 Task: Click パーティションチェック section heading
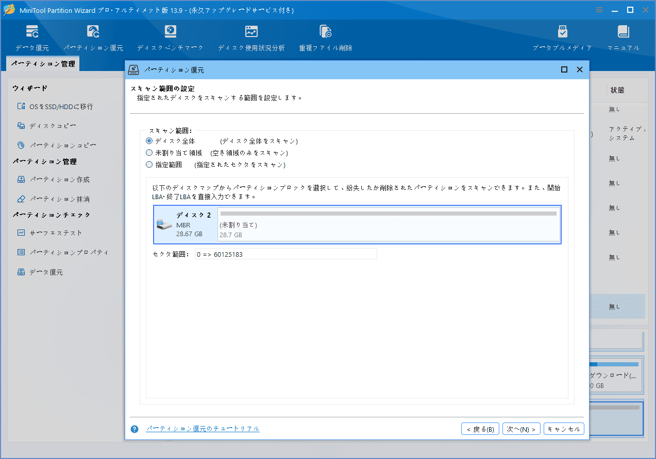52,215
